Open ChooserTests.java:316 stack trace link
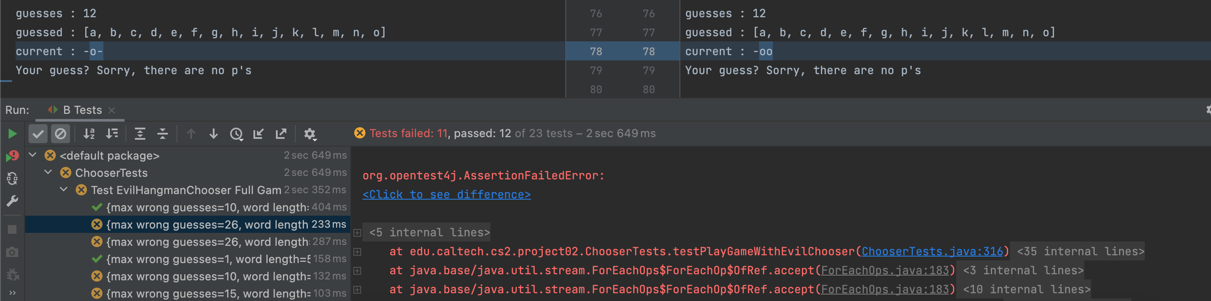 [932, 252]
